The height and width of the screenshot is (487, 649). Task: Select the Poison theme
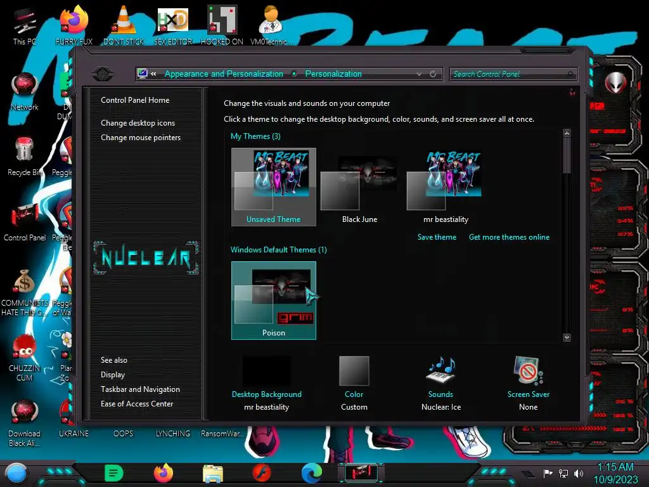tap(274, 300)
